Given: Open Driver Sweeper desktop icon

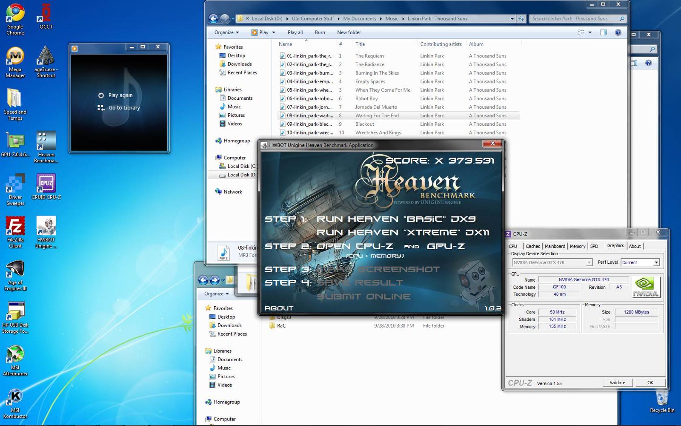Looking at the screenshot, I should 15,190.
